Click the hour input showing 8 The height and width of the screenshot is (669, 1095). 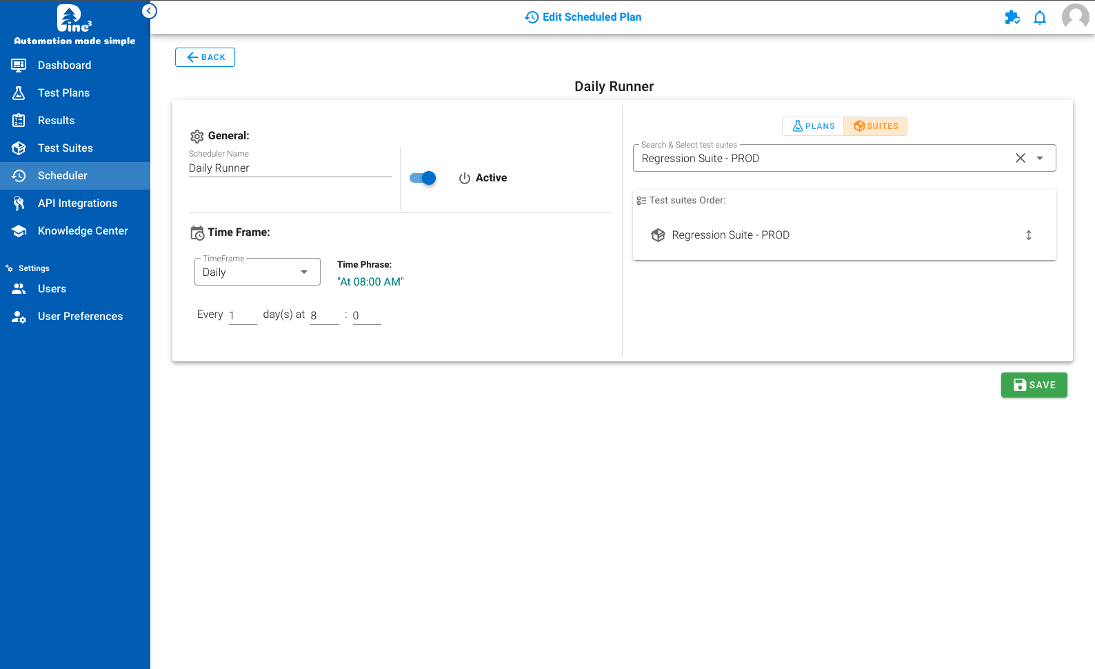324,315
